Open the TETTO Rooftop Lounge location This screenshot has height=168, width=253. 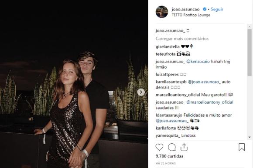pyautogui.click(x=191, y=15)
